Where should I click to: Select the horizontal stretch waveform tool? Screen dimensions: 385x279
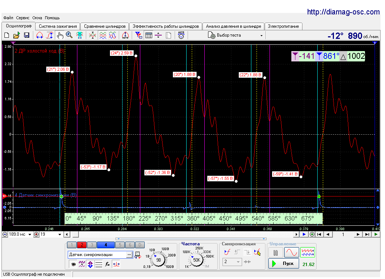coord(40,35)
